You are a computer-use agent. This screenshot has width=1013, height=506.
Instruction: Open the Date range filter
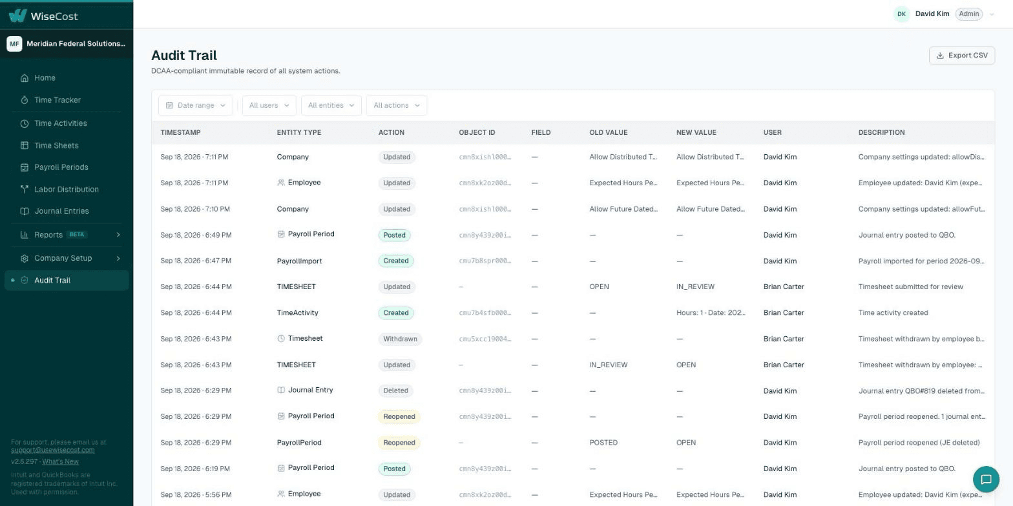[x=195, y=106]
